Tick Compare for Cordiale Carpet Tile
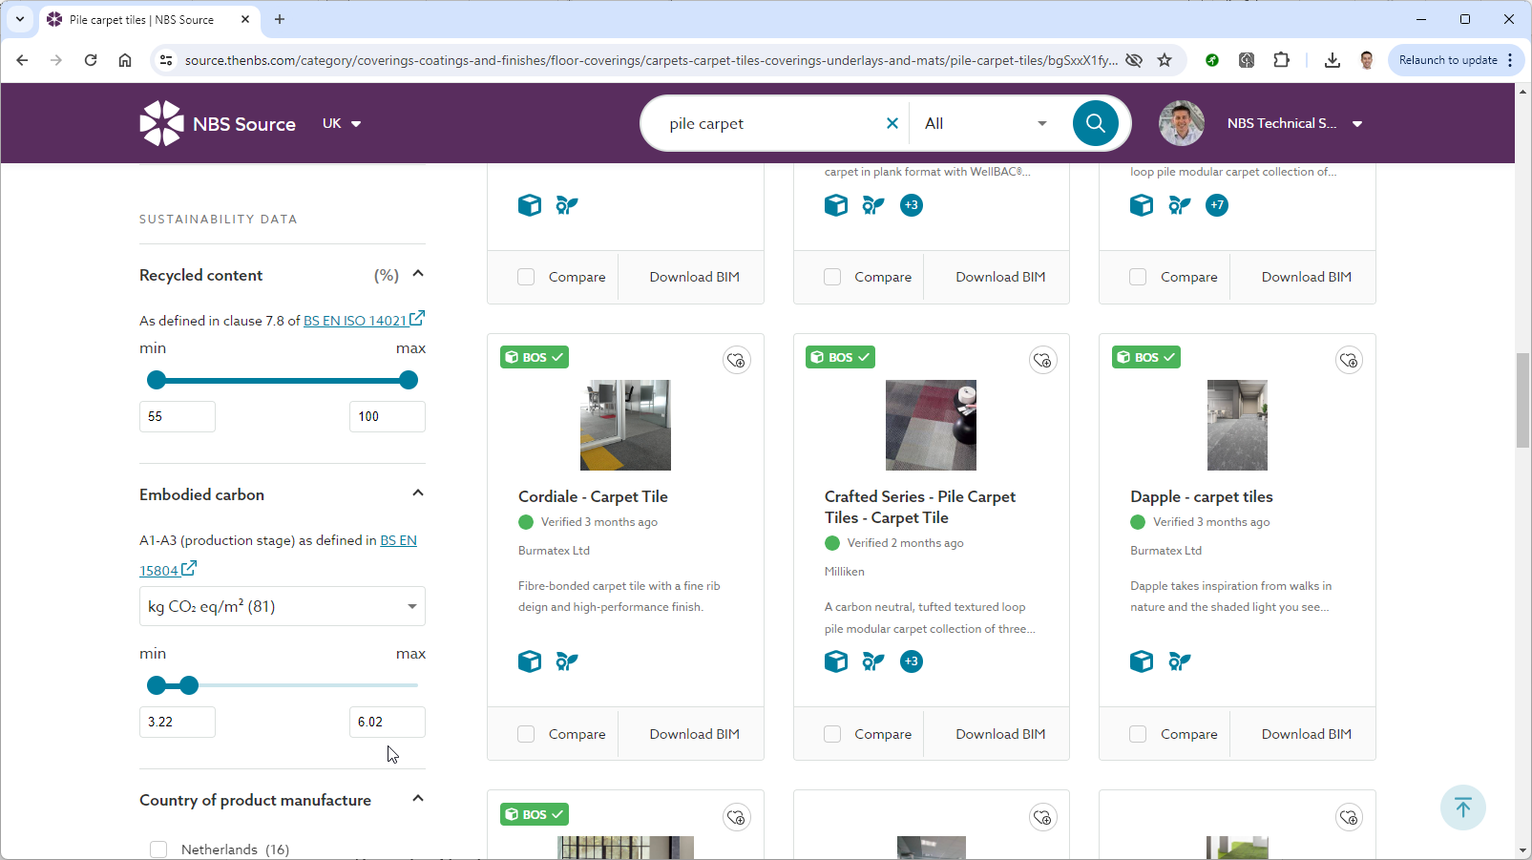Viewport: 1532px width, 860px height. (526, 734)
